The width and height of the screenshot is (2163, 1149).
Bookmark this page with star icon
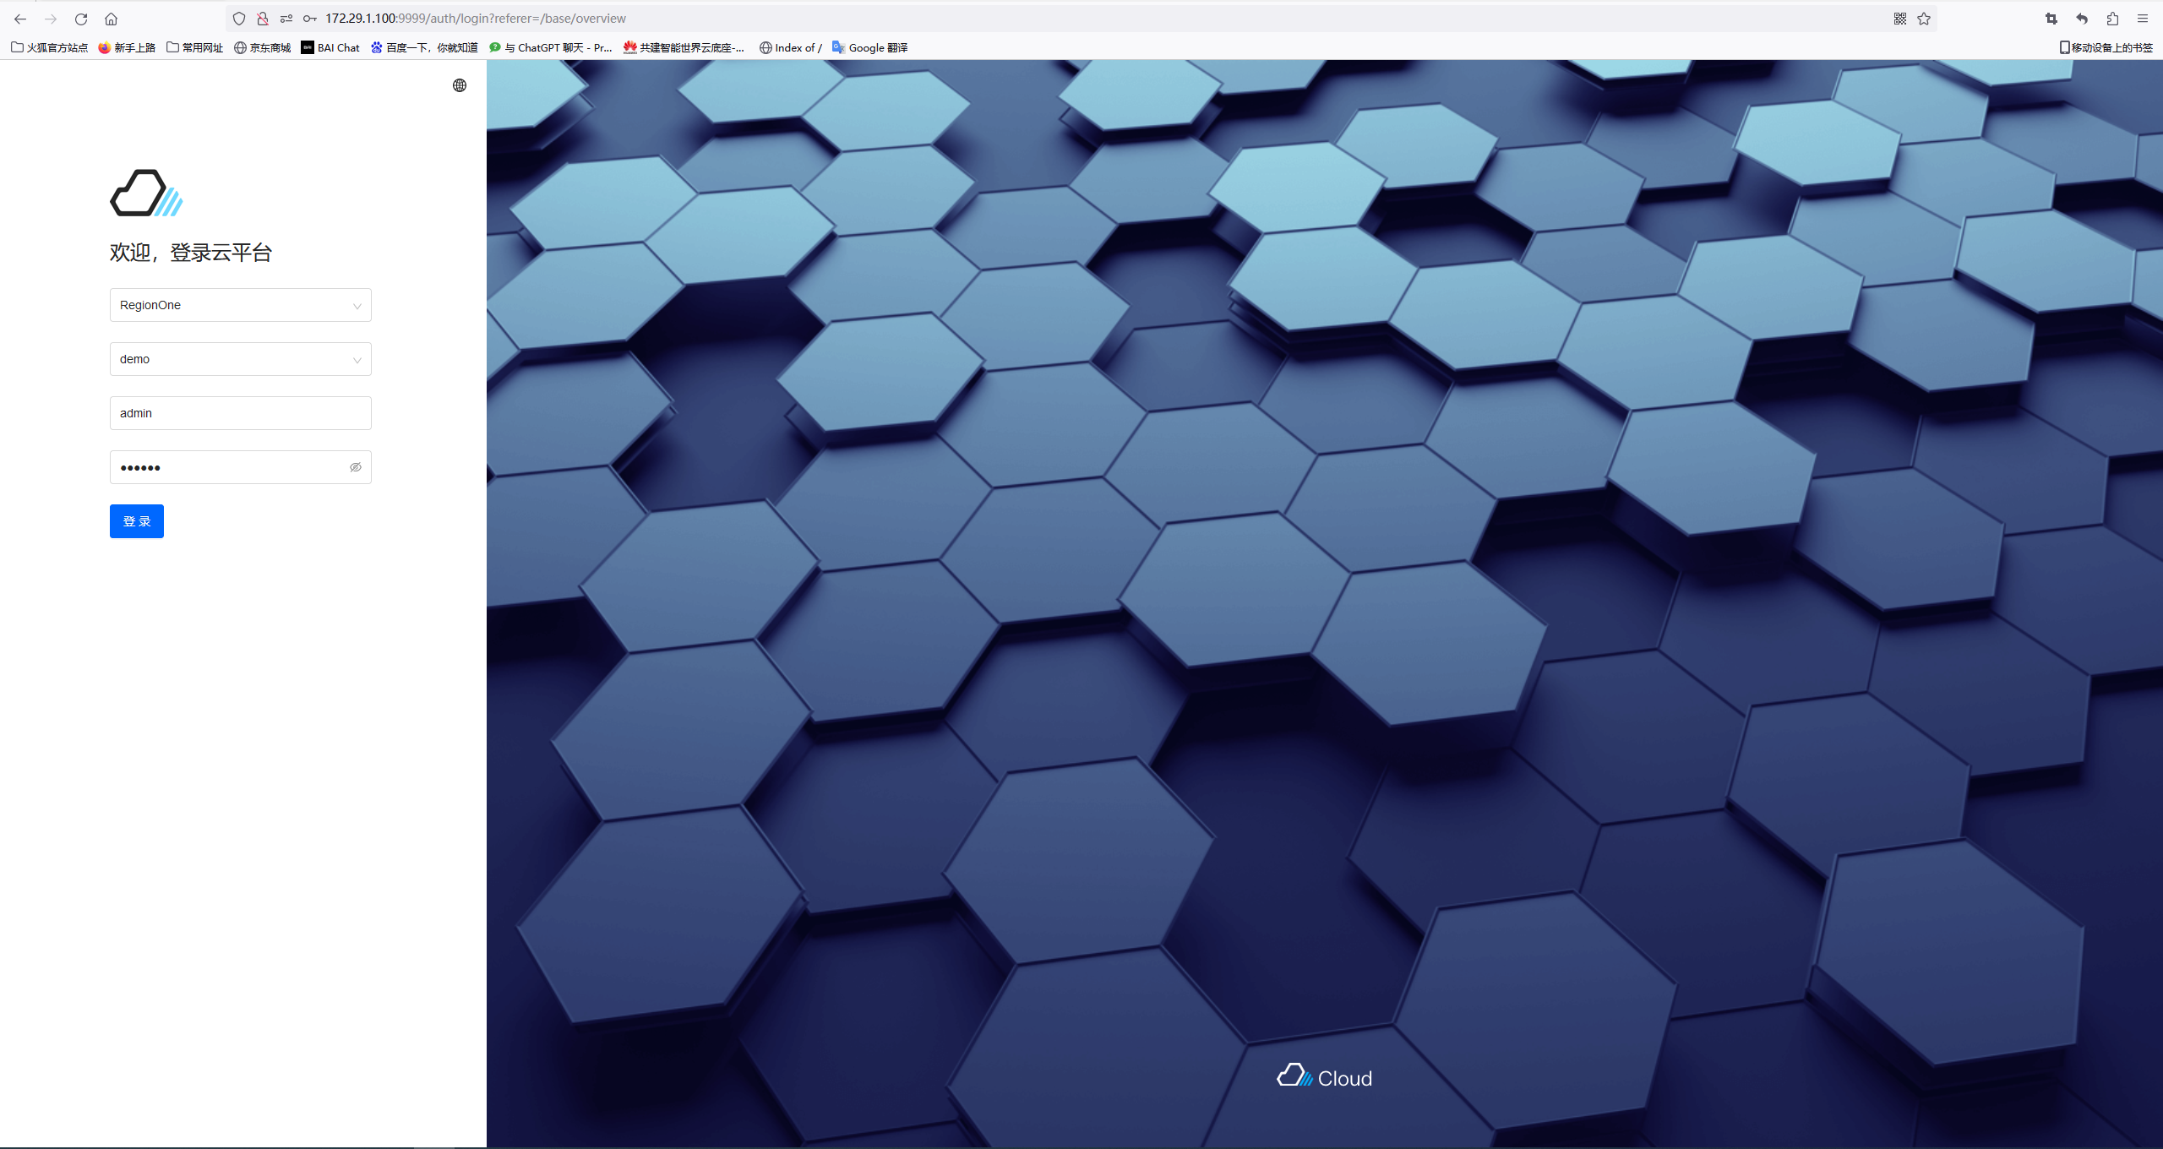1924,19
